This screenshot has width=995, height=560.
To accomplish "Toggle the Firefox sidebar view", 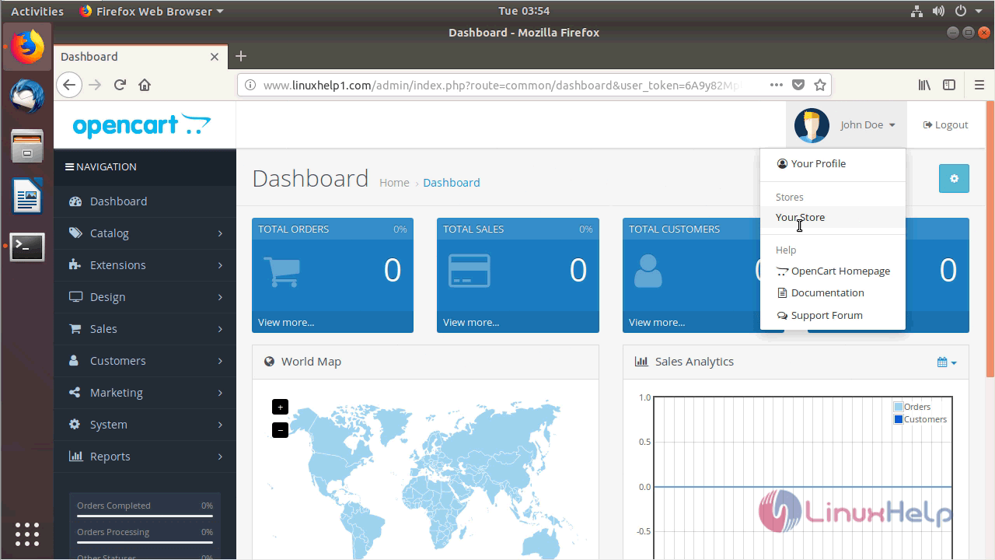I will (x=949, y=85).
